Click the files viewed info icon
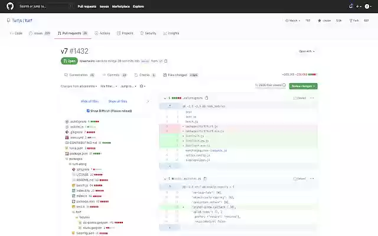Image resolution: width=378 pixels, height=236 pixels. tap(284, 85)
